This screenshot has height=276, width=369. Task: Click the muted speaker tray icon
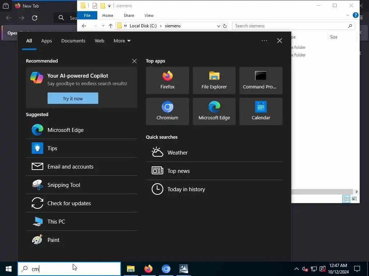point(305,269)
